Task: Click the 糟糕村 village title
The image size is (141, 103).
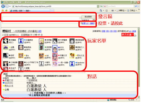Action: (7, 31)
